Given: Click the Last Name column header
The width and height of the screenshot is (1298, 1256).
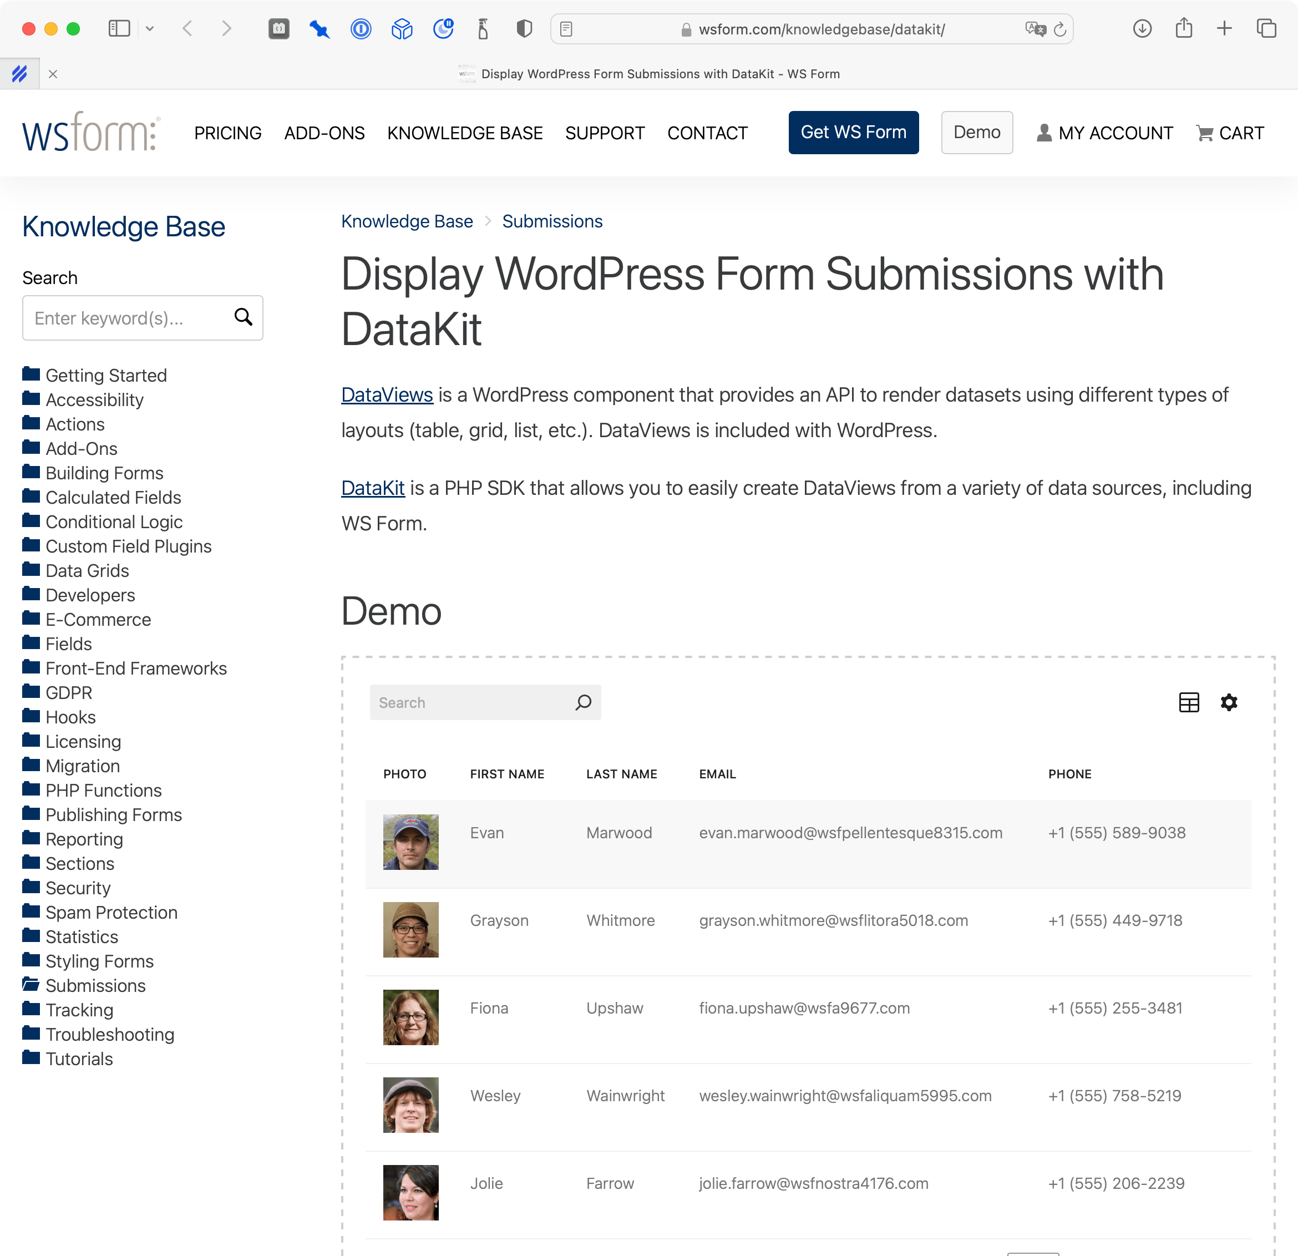Looking at the screenshot, I should (x=621, y=774).
